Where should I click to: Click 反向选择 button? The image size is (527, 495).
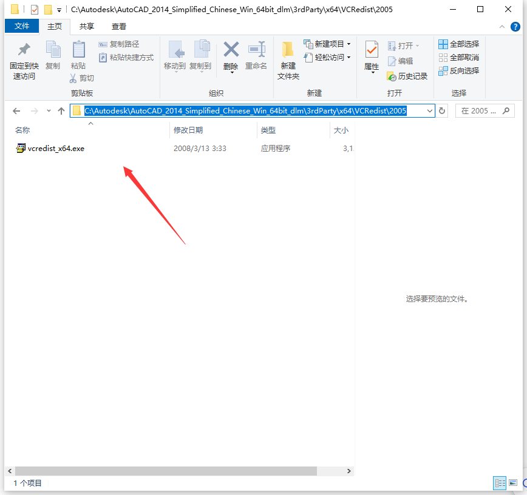click(459, 70)
